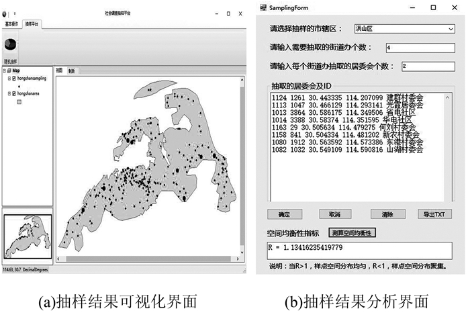Click the 确定 confirm button

click(285, 215)
